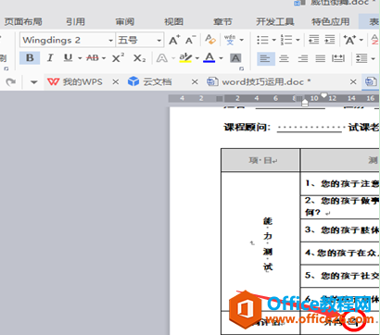Insert a bulleted list
Image resolution: width=380 pixels, height=335 pixels.
pos(262,40)
